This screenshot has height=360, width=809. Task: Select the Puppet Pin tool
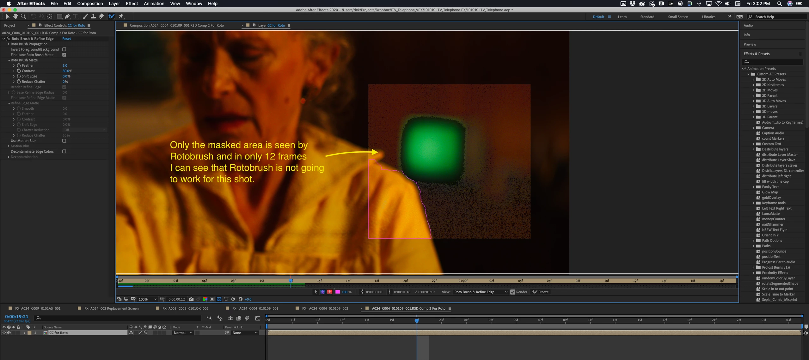pyautogui.click(x=121, y=16)
